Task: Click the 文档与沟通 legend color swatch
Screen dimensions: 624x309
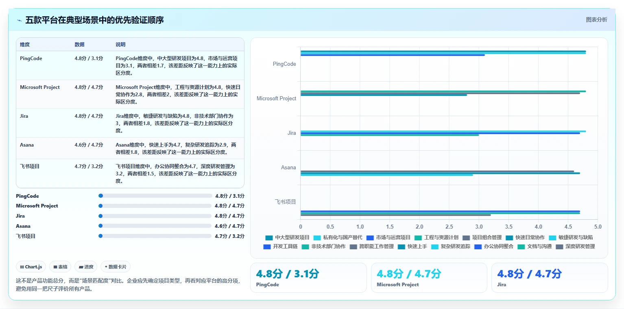Action: (x=521, y=246)
